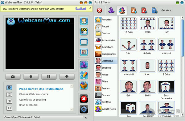The width and height of the screenshot is (185, 121).
Task: Select the person webcam source icon
Action: [x=84, y=21]
